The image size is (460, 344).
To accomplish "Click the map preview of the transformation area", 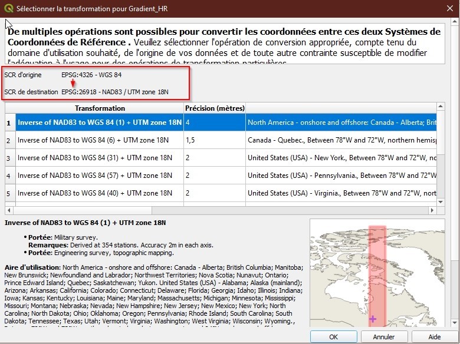I will (377, 273).
